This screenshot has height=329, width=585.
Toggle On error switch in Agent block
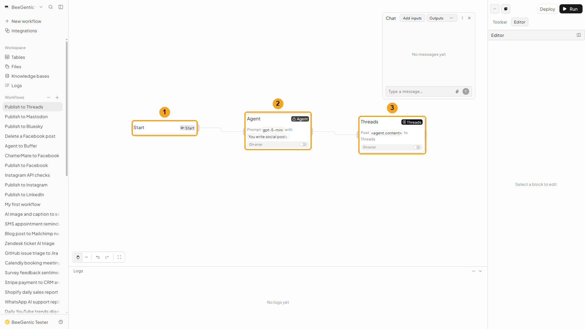click(x=303, y=144)
